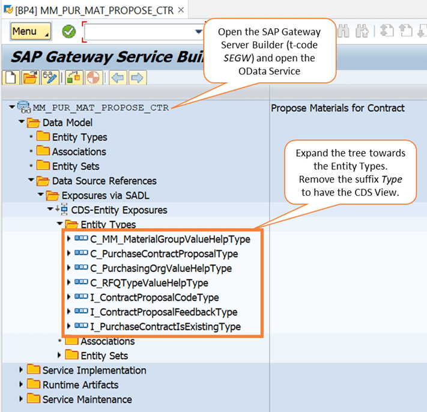Expand the Service Maintenance folder
This screenshot has width=427, height=412.
[x=21, y=399]
